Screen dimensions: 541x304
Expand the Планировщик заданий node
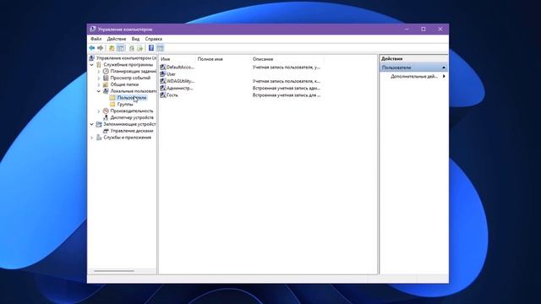[99, 71]
